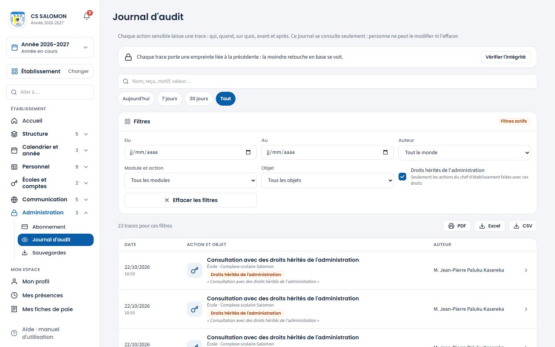Viewport: 555px width, 347px height.
Task: Click the Écoles et comptes key icon
Action: [14, 183]
